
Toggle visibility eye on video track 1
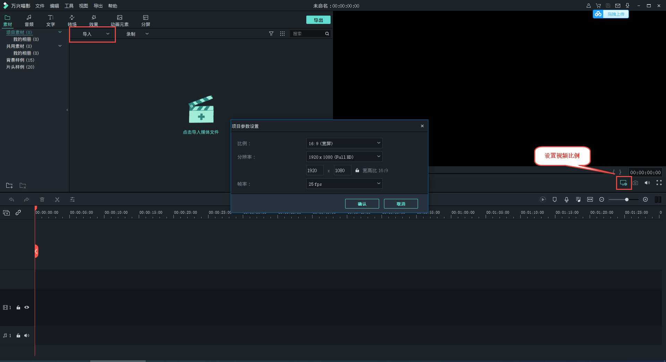tap(27, 307)
